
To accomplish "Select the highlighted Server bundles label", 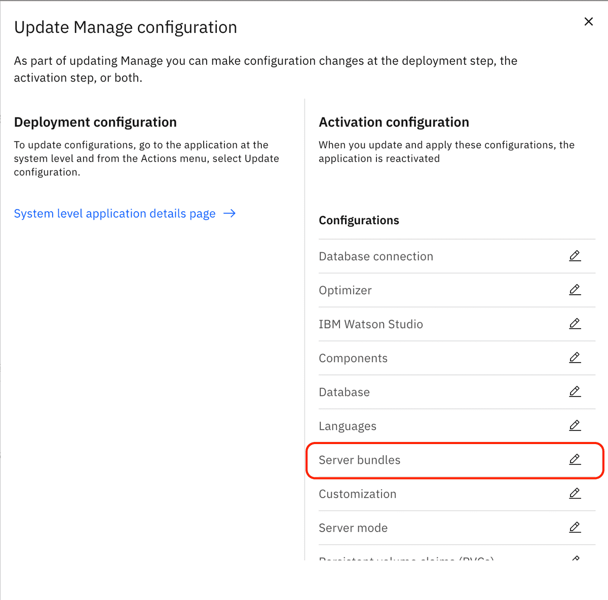I will tap(359, 460).
